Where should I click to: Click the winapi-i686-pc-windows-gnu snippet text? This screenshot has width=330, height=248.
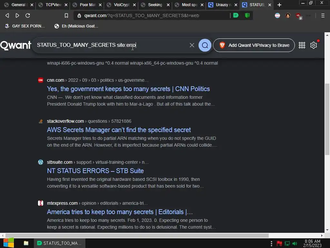click(x=132, y=63)
